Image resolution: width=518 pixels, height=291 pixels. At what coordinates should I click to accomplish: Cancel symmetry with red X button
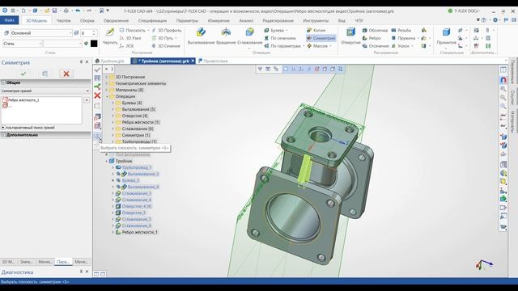click(x=66, y=74)
